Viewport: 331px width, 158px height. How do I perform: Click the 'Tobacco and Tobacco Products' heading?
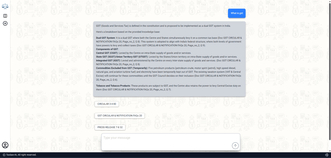coord(113,86)
